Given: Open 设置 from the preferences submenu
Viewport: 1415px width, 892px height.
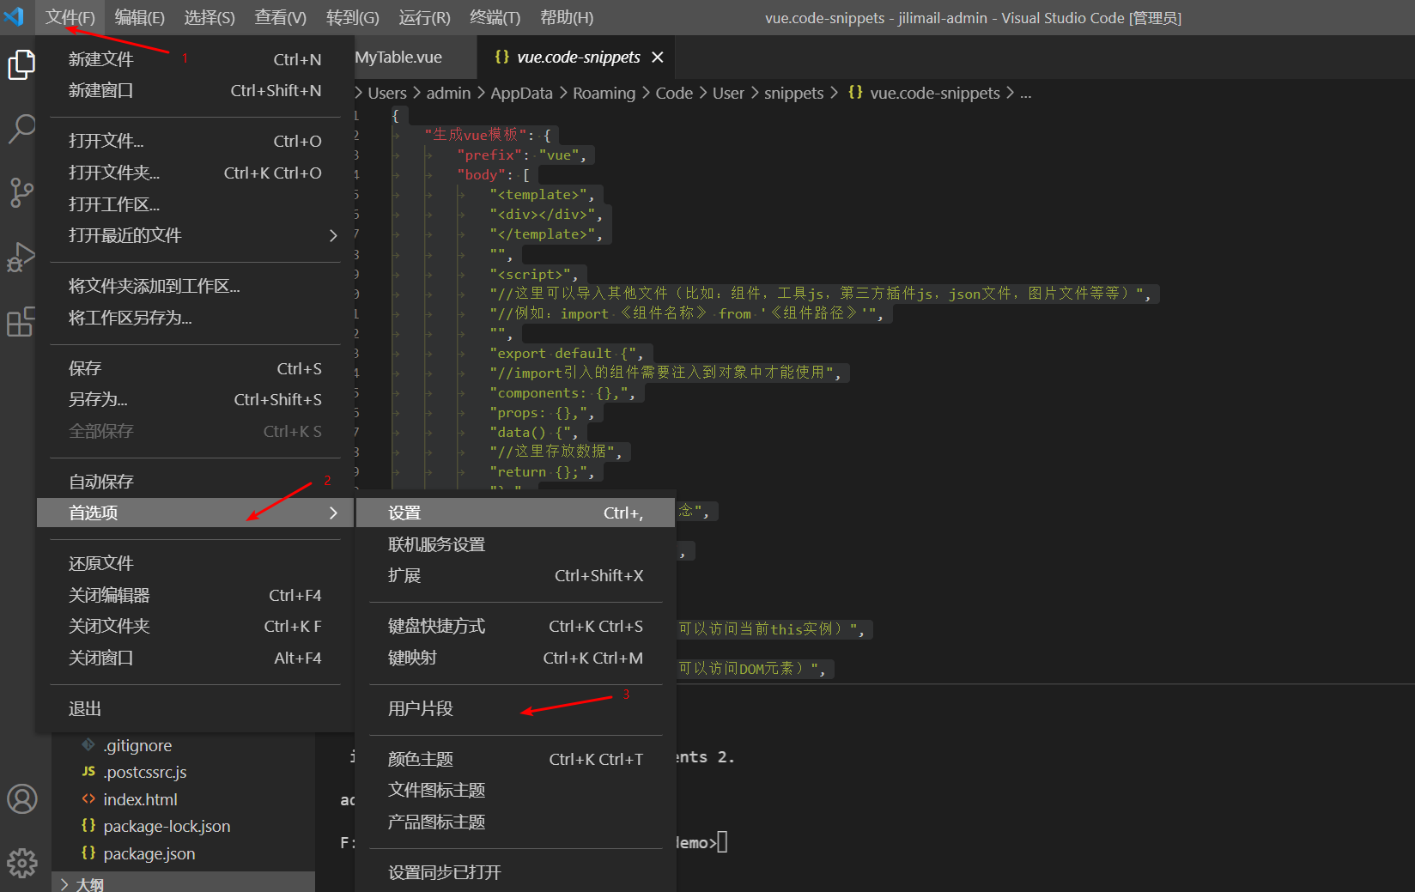Looking at the screenshot, I should (516, 513).
